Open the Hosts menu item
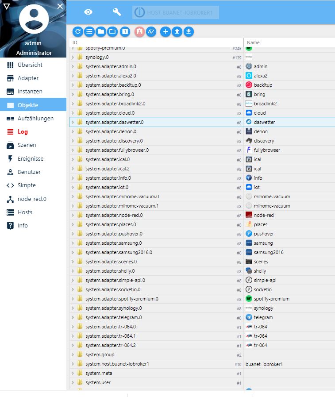 (x=33, y=212)
